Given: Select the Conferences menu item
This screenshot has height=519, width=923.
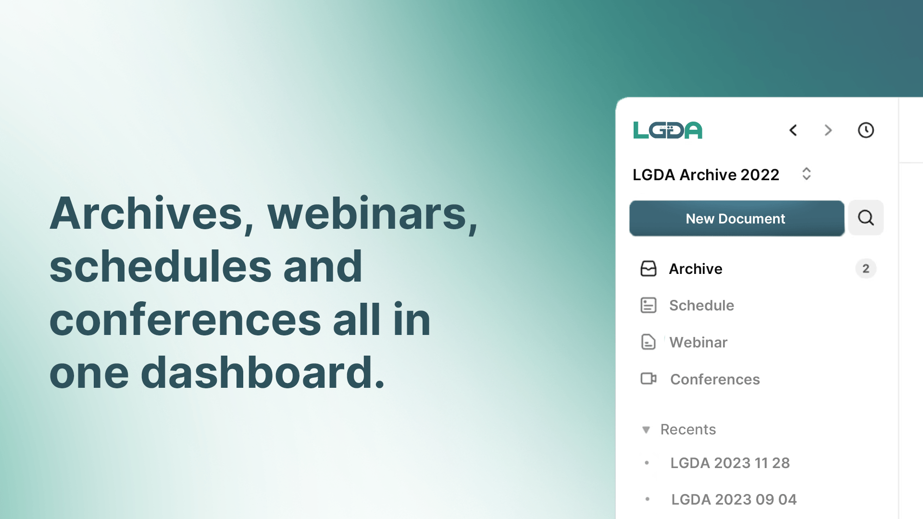Looking at the screenshot, I should pyautogui.click(x=715, y=378).
